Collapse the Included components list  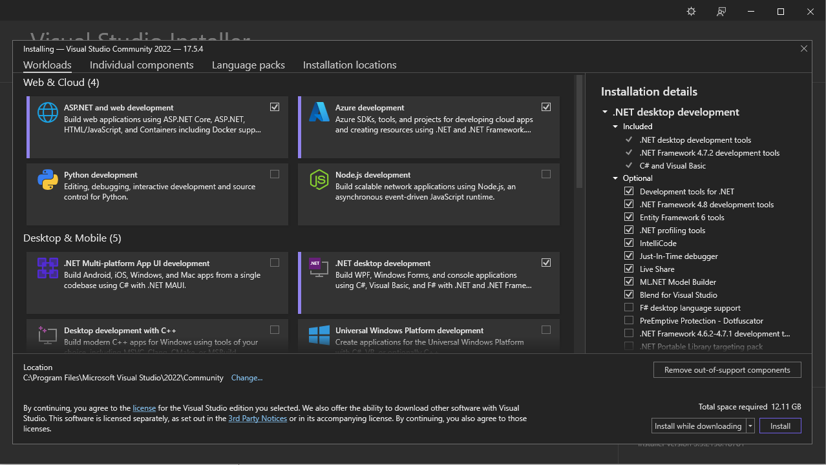pyautogui.click(x=616, y=127)
